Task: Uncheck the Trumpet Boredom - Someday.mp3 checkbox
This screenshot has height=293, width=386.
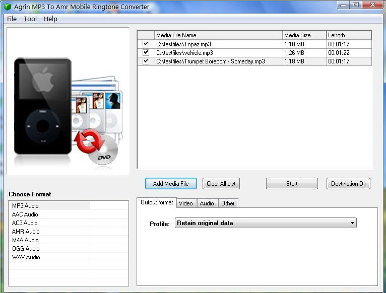Action: [x=146, y=61]
